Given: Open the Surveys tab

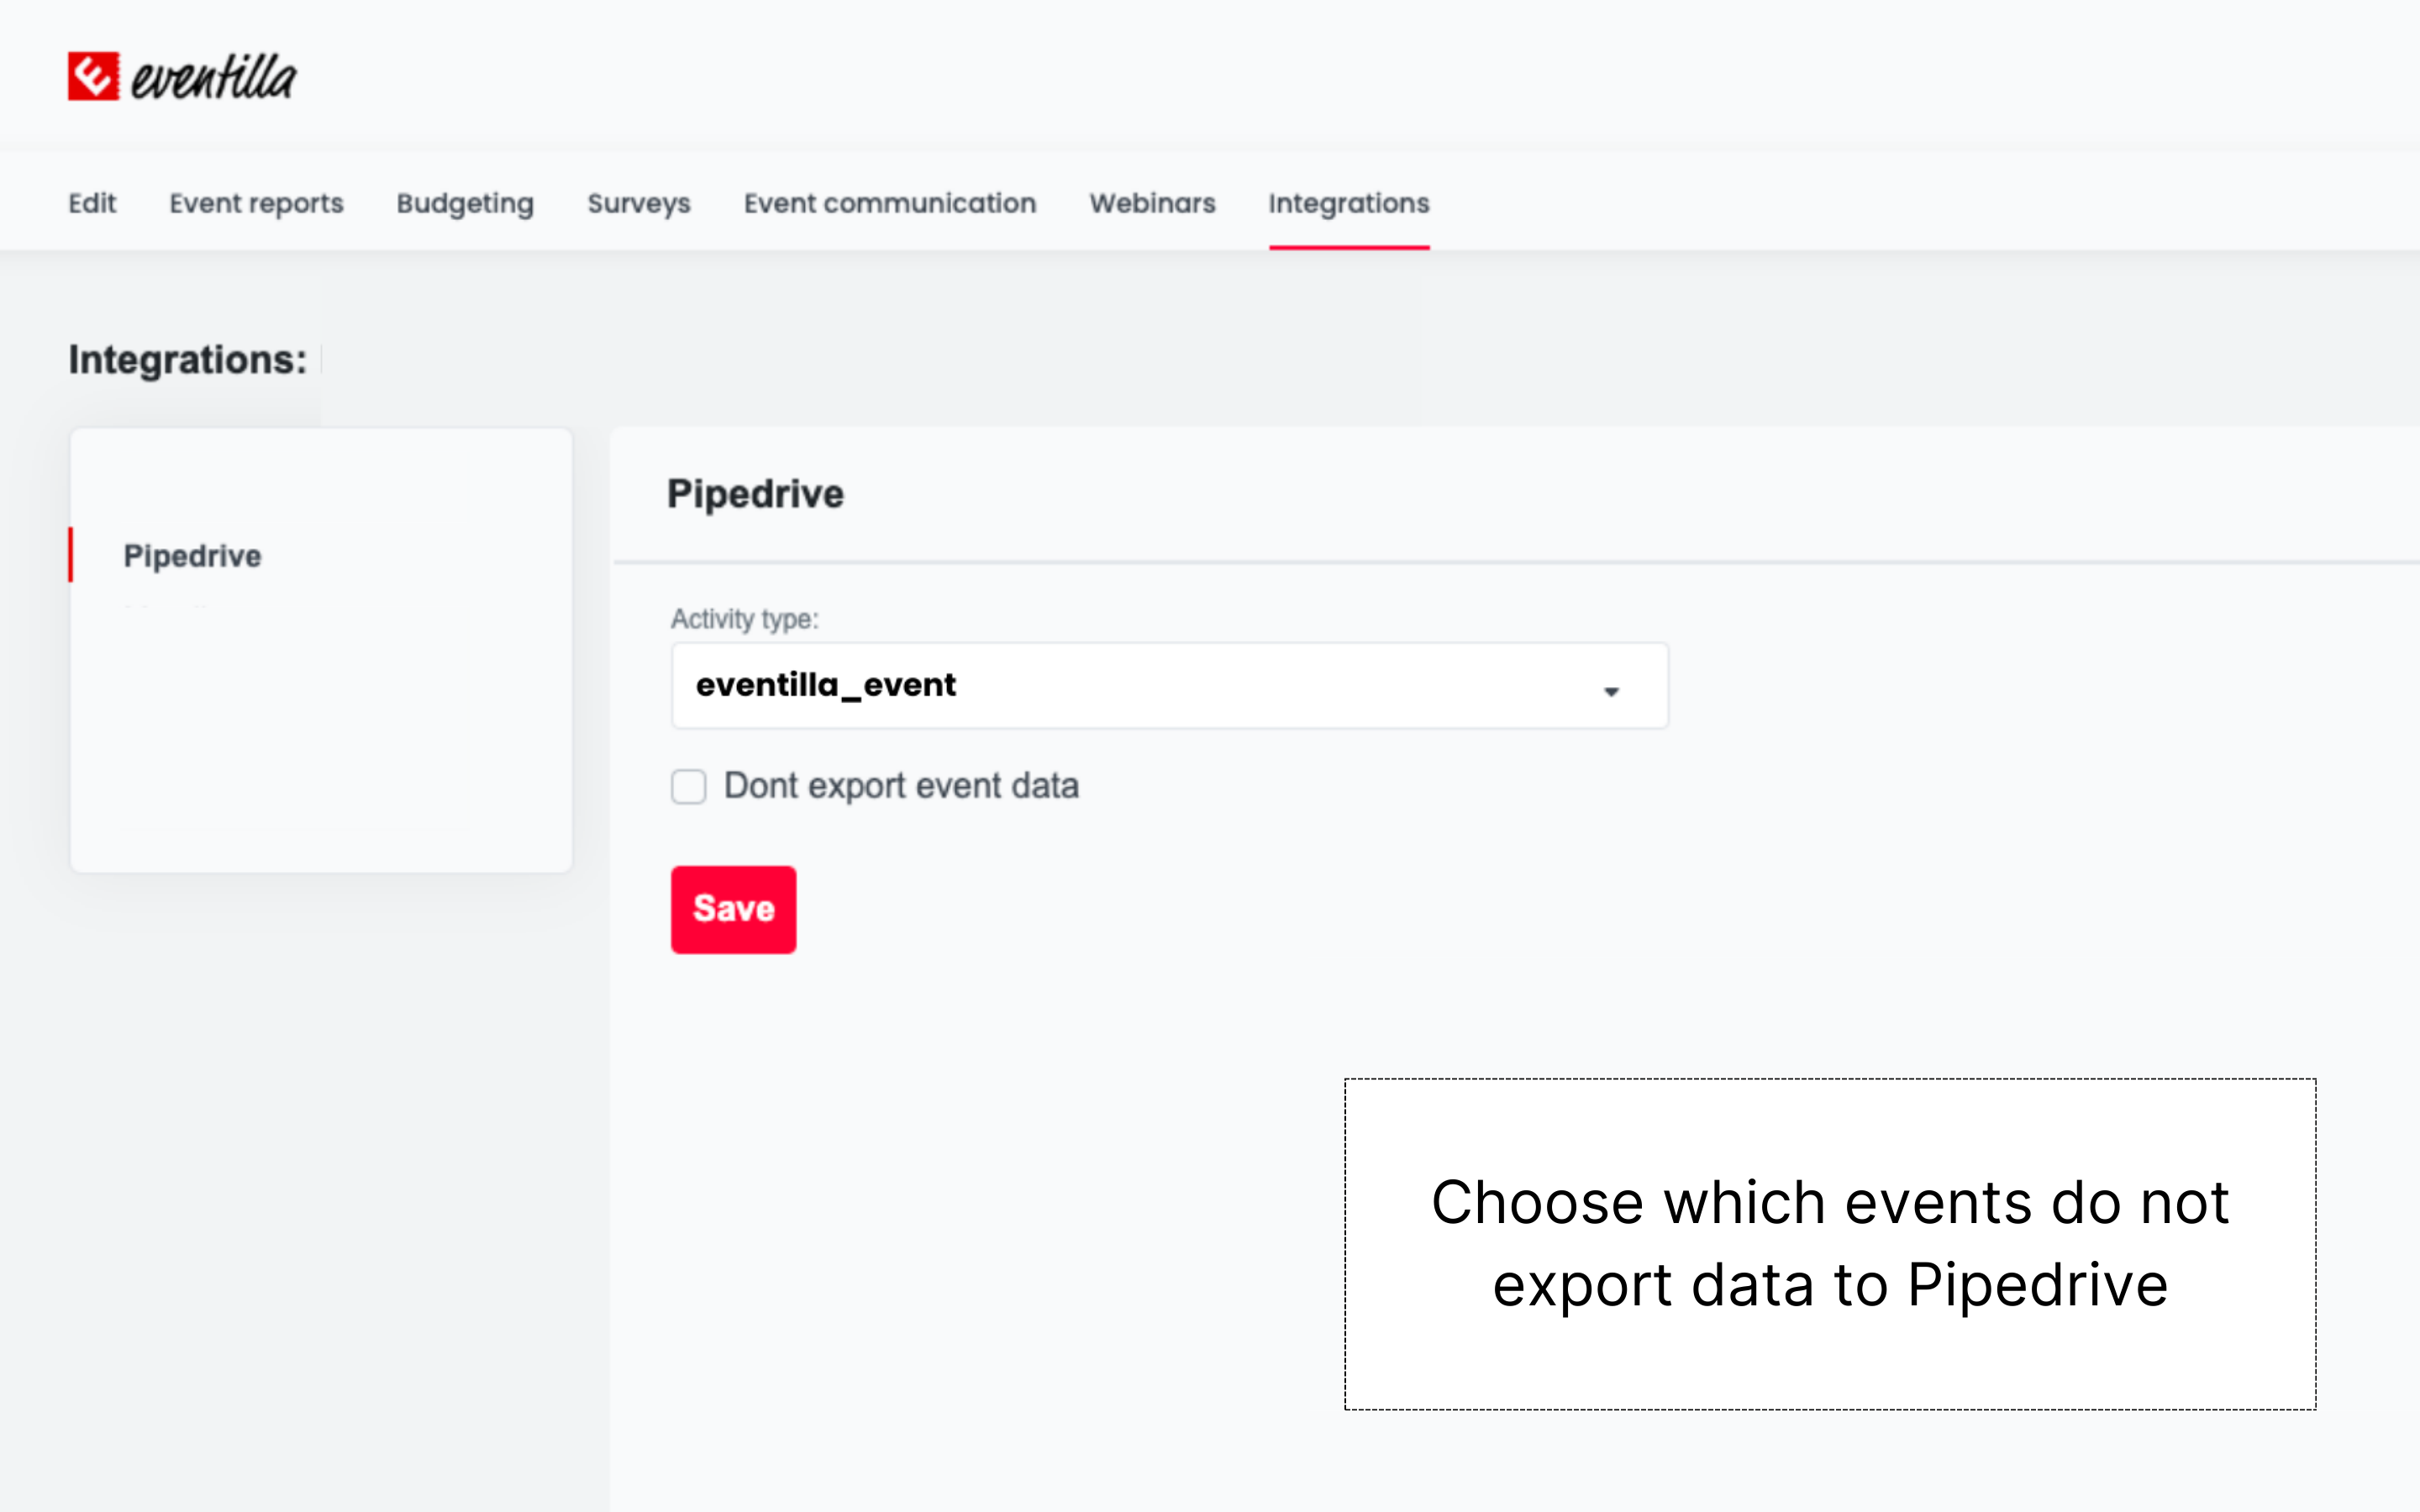Looking at the screenshot, I should [638, 203].
